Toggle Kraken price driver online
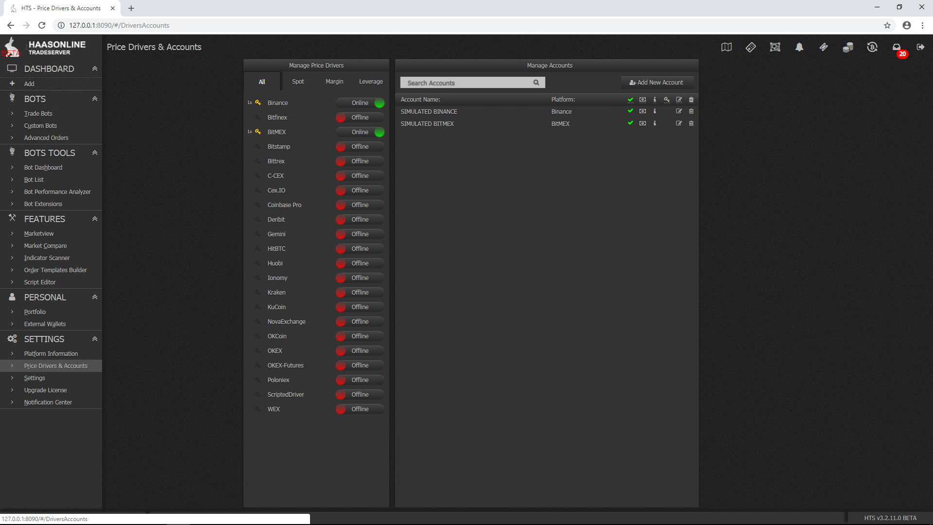This screenshot has width=933, height=525. 360,292
